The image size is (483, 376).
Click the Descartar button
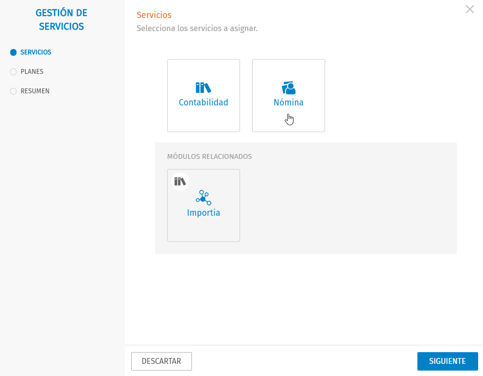point(161,361)
